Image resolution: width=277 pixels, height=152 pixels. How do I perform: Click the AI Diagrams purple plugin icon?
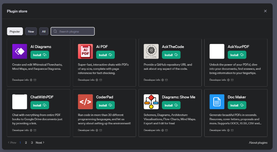[20, 51]
